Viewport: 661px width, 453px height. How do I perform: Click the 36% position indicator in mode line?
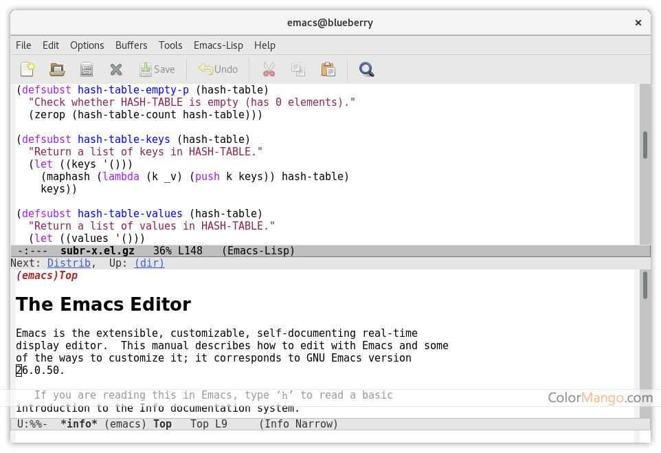point(162,251)
